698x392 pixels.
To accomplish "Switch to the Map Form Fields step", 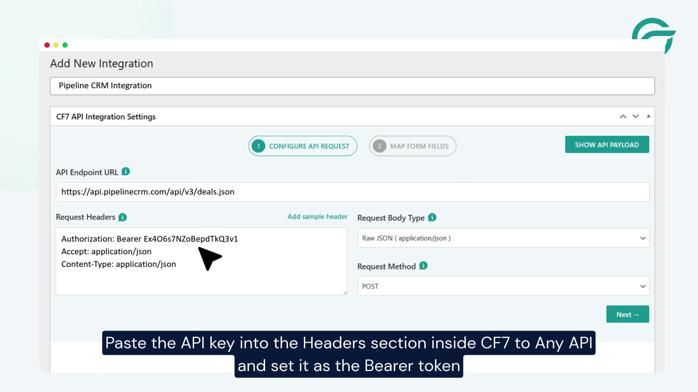I will [412, 146].
